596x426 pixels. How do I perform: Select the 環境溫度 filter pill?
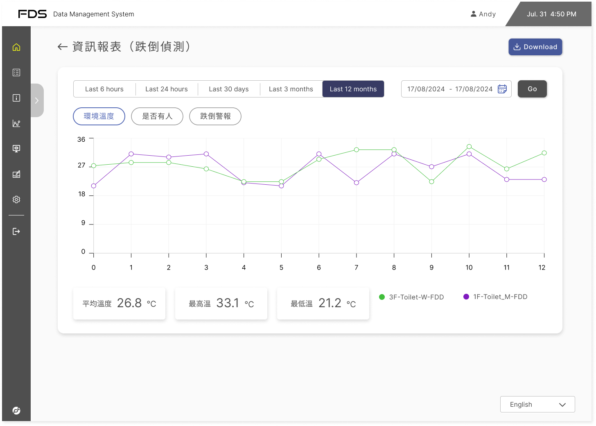(99, 116)
